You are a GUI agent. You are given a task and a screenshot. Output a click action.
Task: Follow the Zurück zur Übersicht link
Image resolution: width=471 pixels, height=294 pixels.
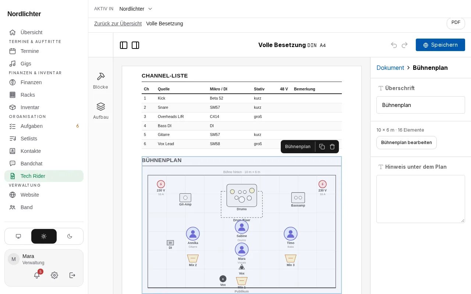pyautogui.click(x=118, y=24)
